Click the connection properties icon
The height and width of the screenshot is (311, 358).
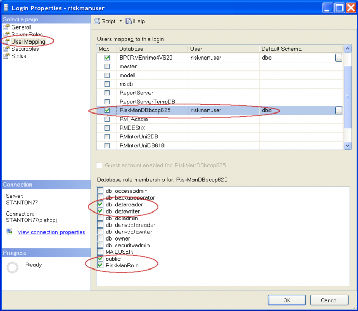coord(9,231)
